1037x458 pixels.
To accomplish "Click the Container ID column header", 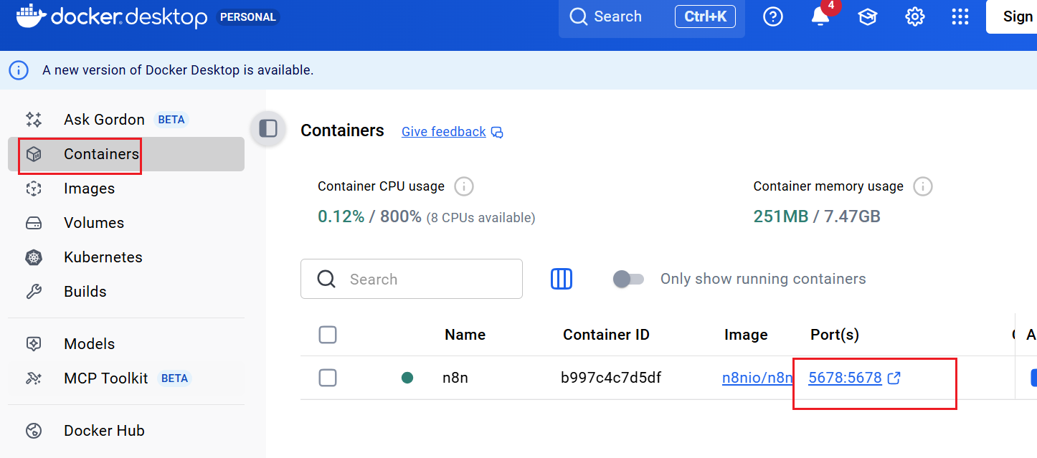I will [x=606, y=335].
